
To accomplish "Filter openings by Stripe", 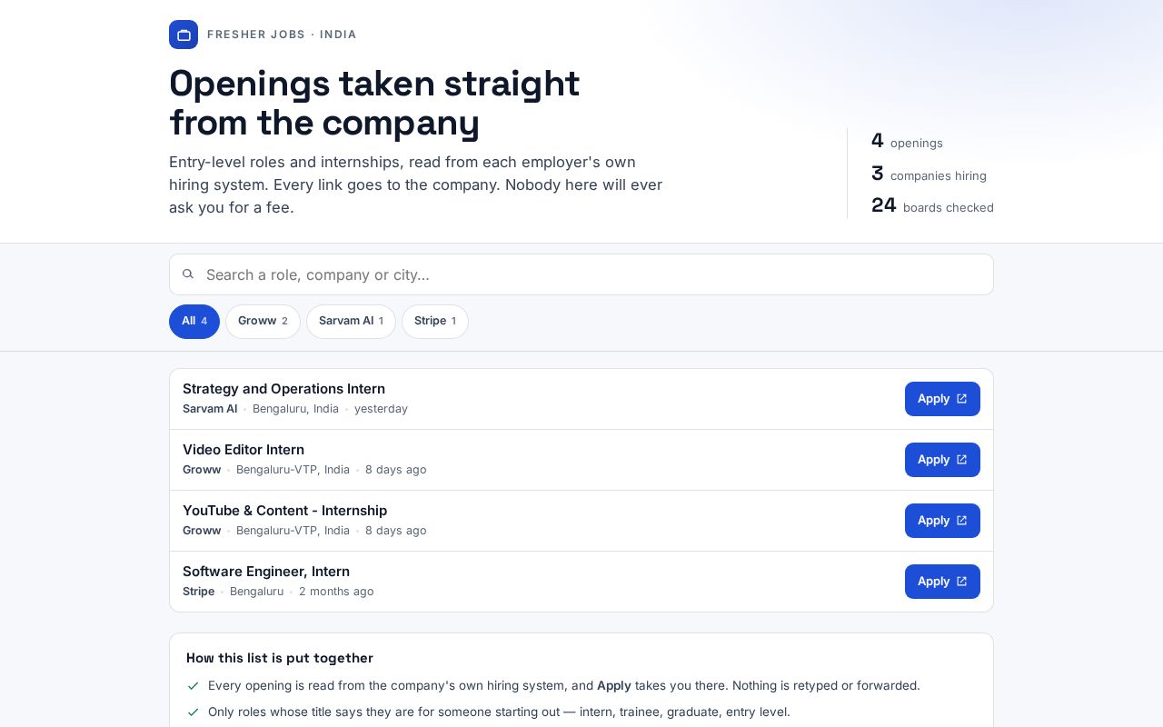I will [x=435, y=322].
